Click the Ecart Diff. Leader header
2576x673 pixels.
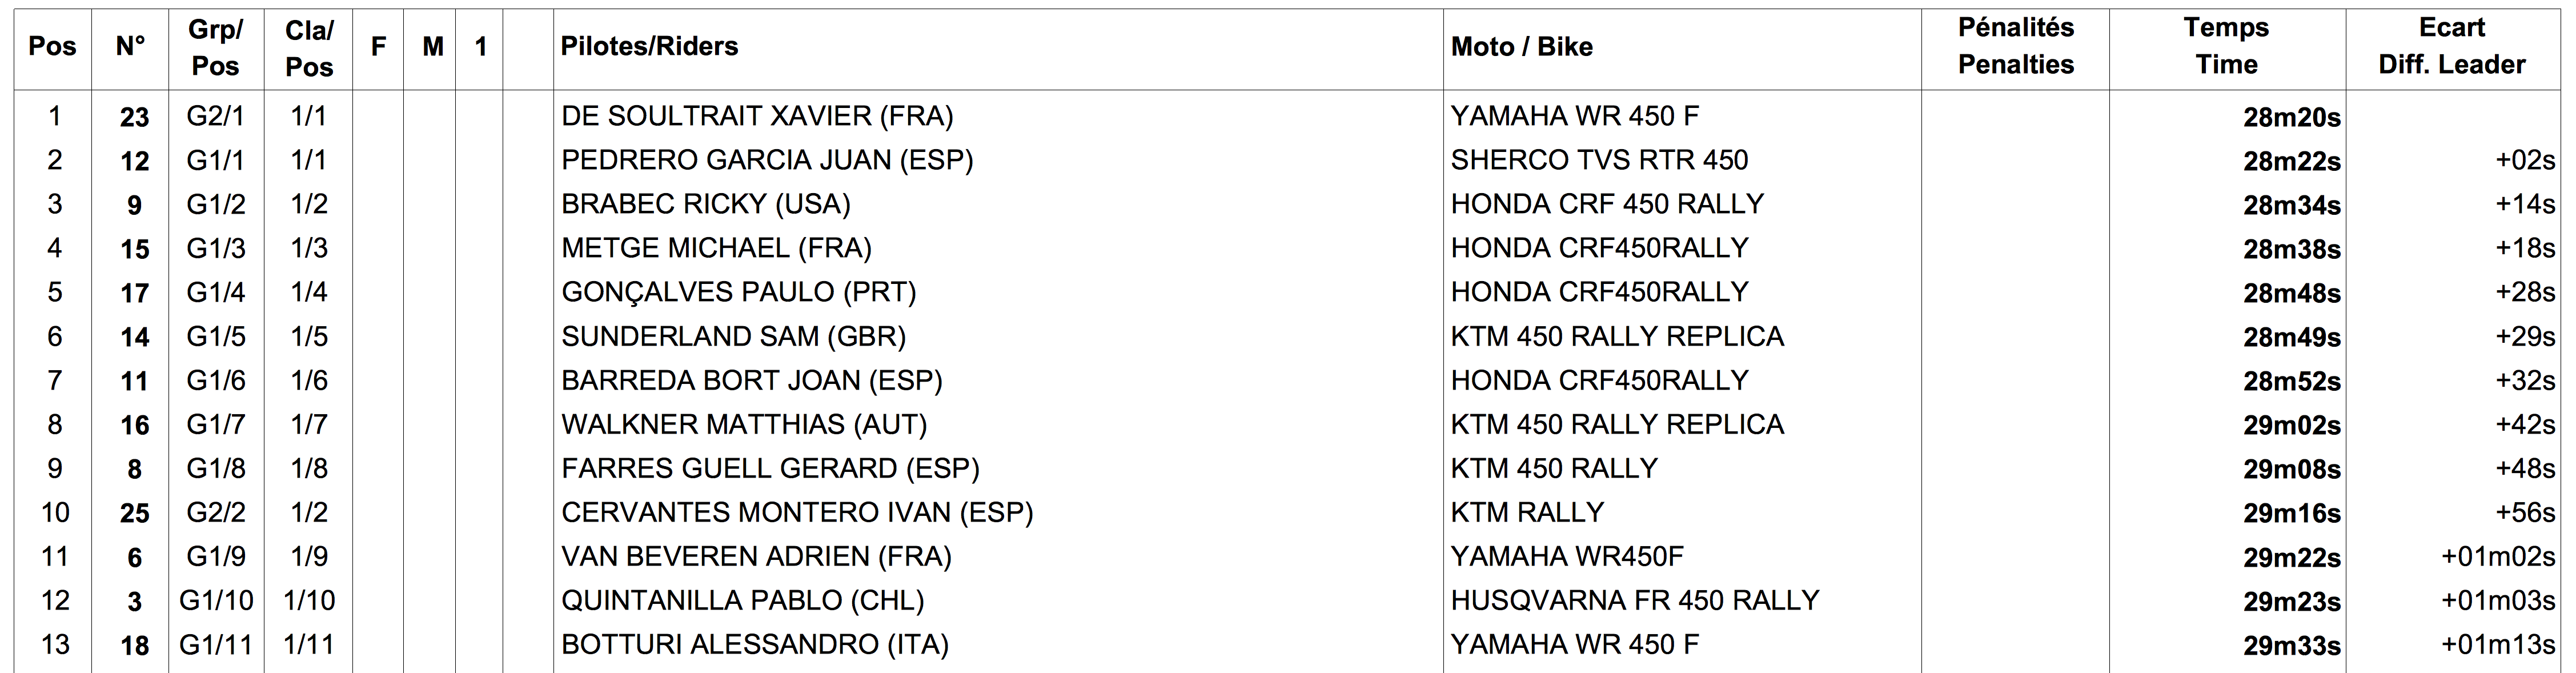tap(2451, 46)
